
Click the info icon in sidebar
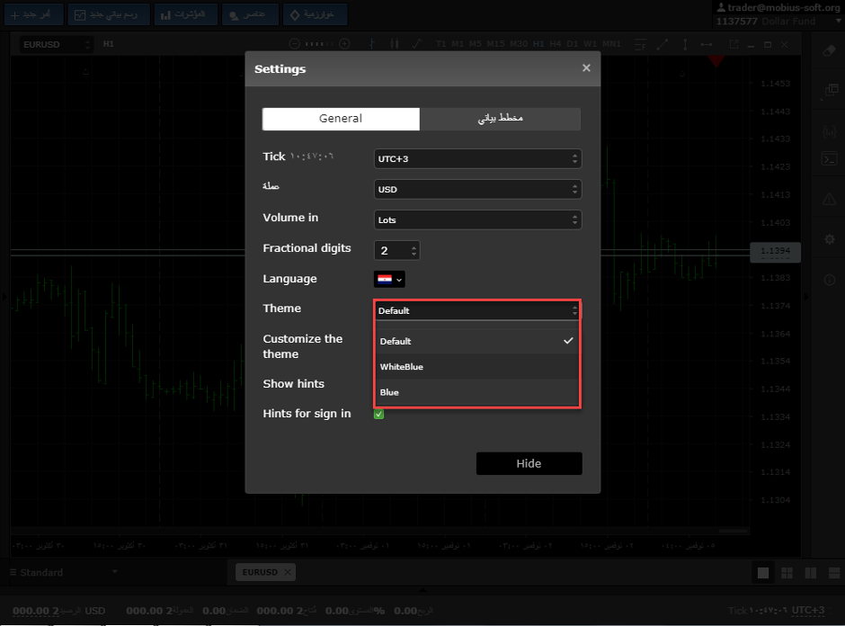pos(830,280)
